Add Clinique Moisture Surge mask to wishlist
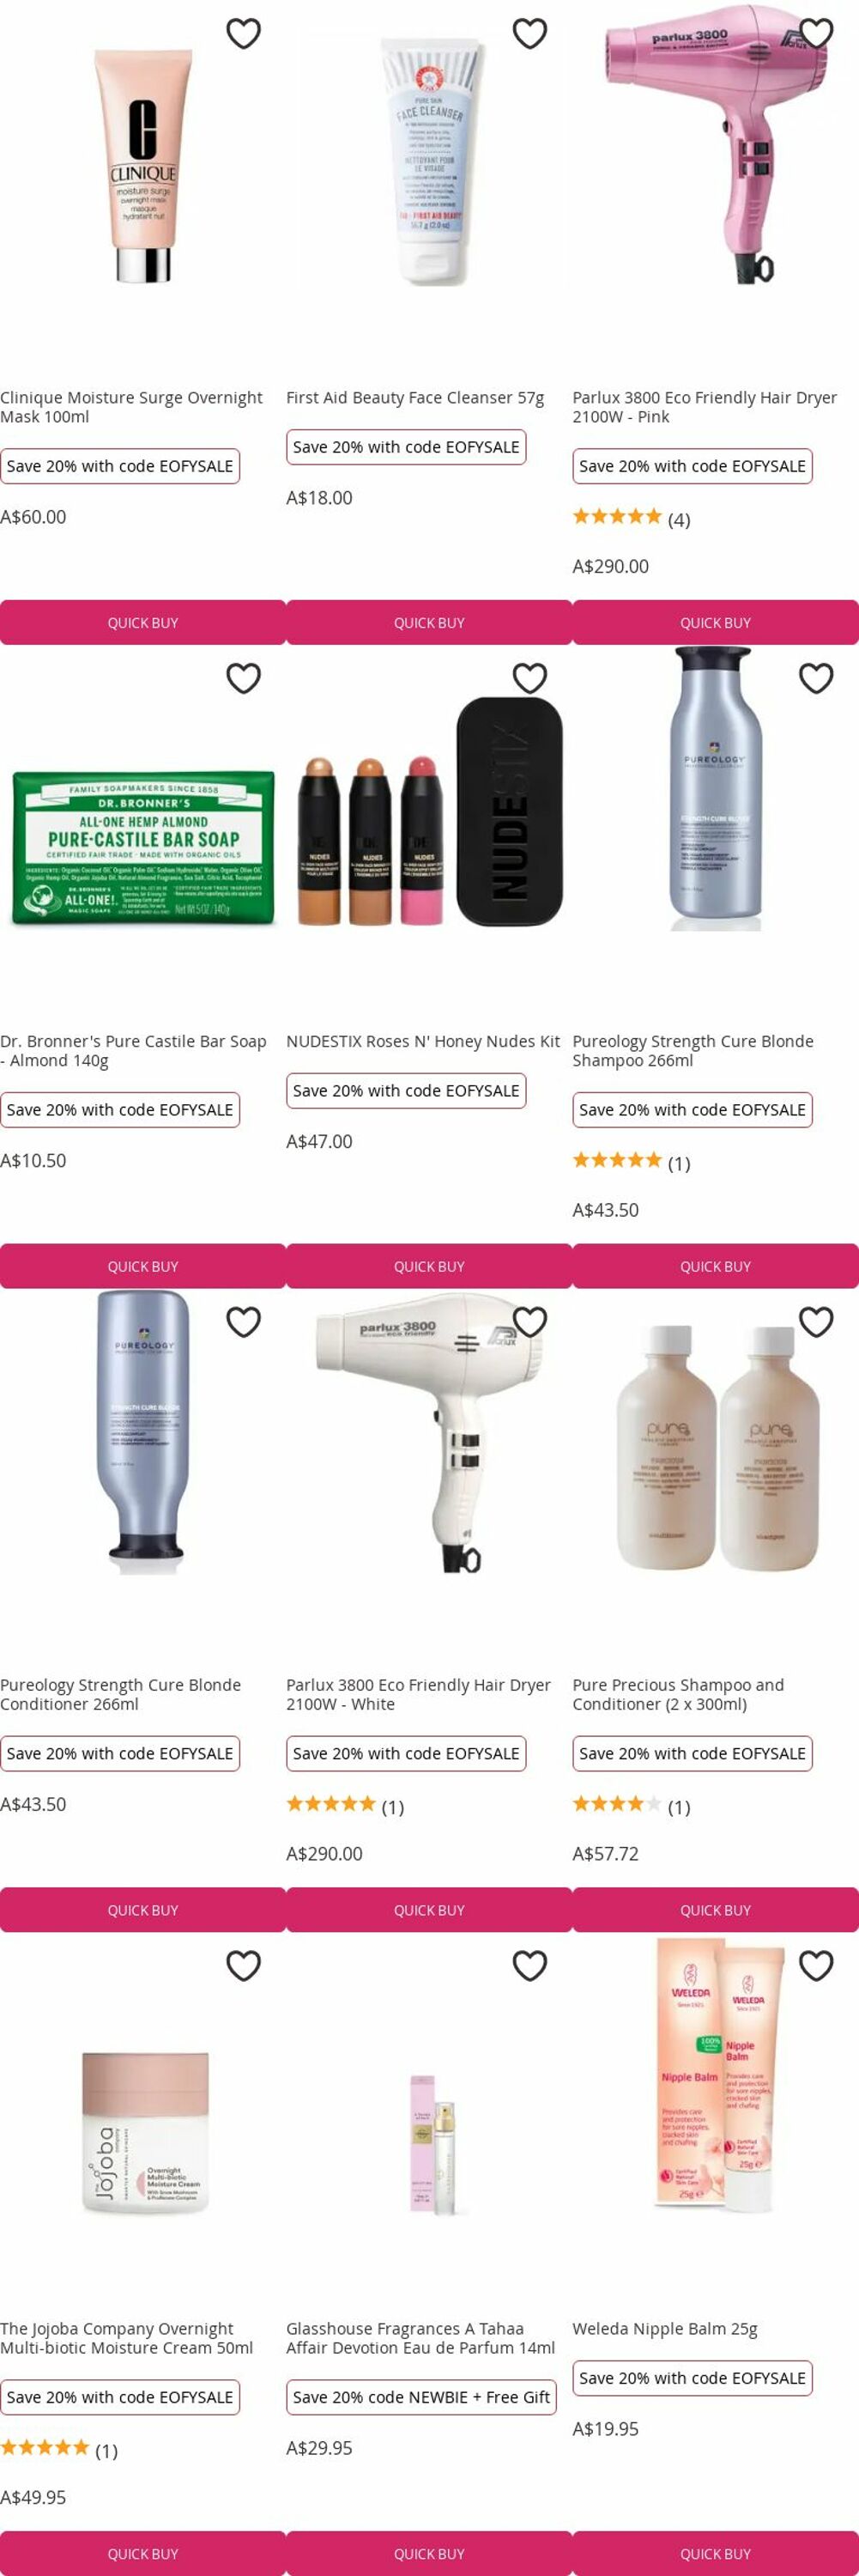The height and width of the screenshot is (2576, 859). (x=244, y=34)
